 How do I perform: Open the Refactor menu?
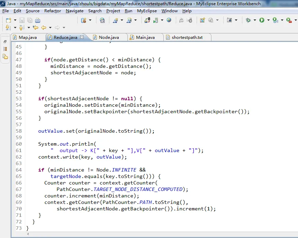tap(53, 11)
